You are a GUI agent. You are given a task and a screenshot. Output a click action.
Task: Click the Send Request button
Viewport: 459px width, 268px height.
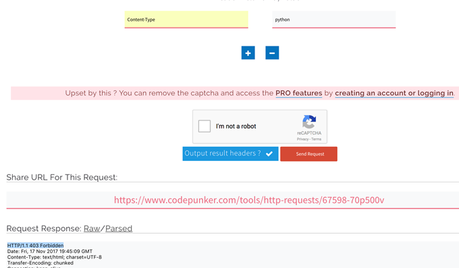308,154
